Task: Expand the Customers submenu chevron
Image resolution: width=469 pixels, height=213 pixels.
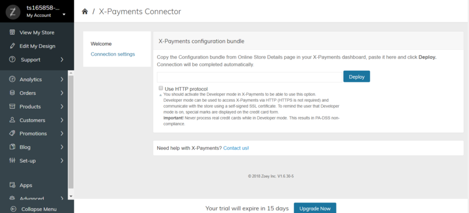Action: (x=62, y=120)
